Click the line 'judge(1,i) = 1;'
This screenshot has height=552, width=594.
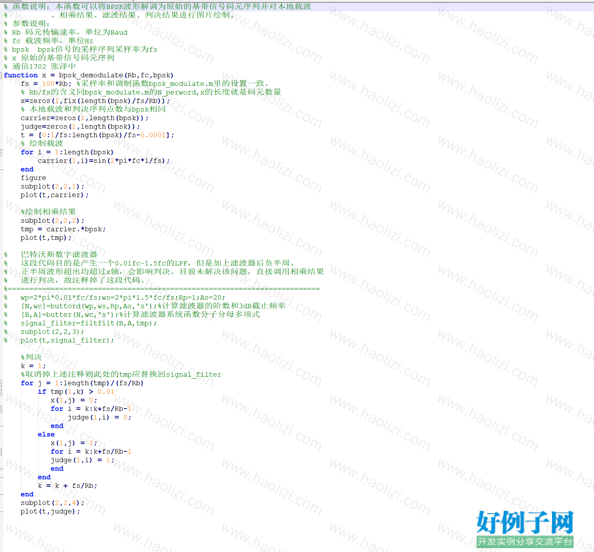[x=82, y=460]
